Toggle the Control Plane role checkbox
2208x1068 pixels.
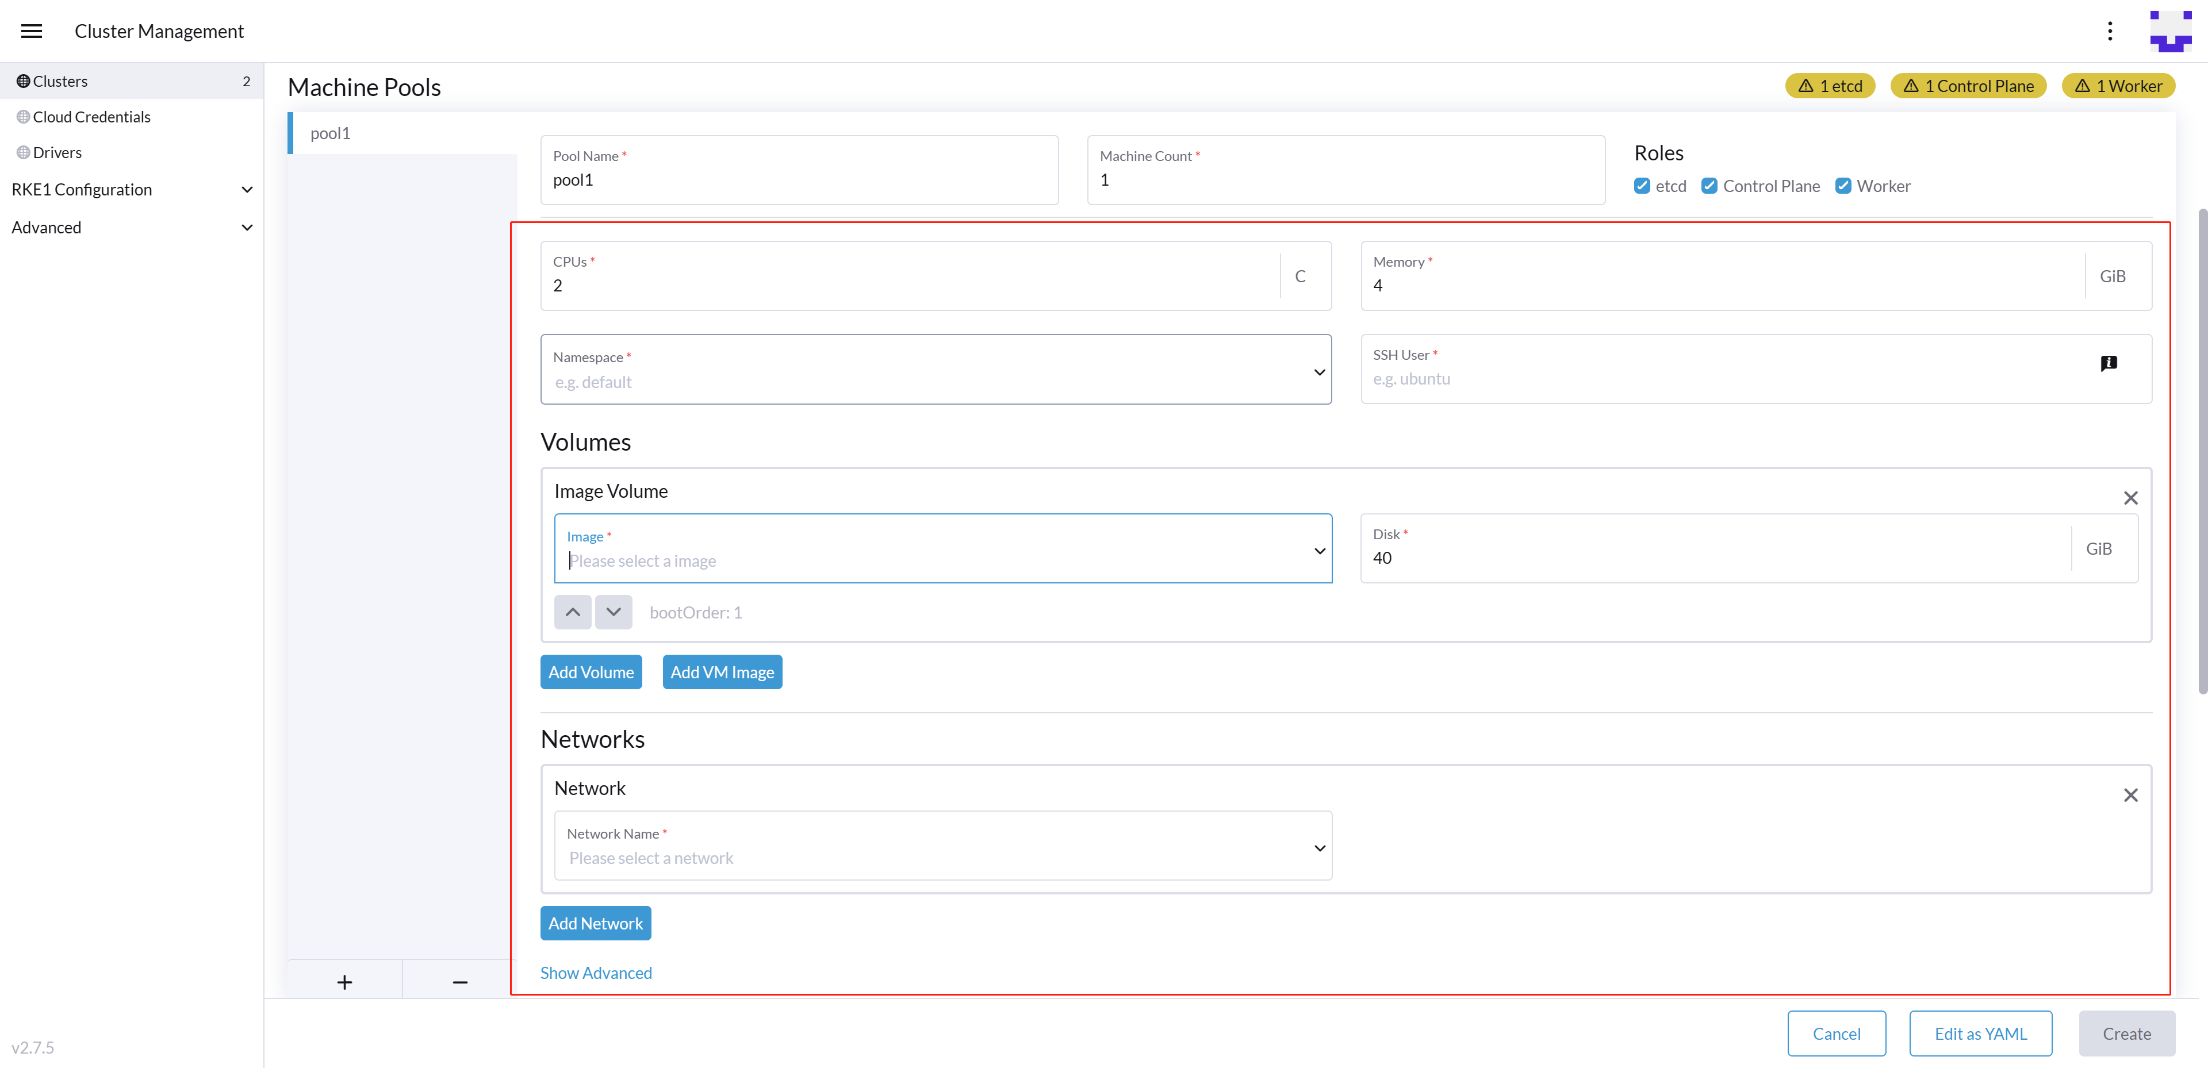(1709, 186)
